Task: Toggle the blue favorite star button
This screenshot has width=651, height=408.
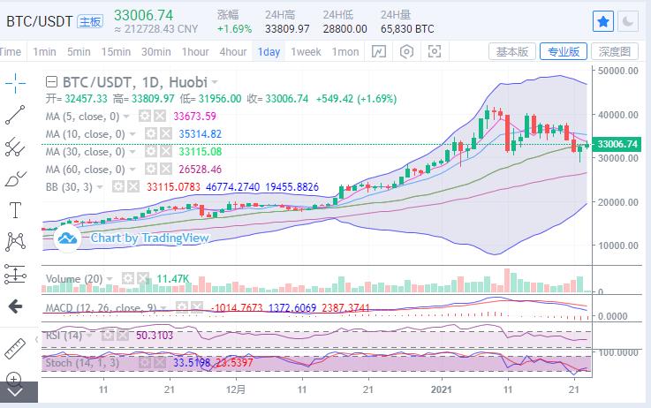Action: (x=603, y=21)
